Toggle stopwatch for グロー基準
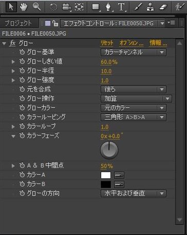This screenshot has width=187, height=235. [x=22, y=52]
